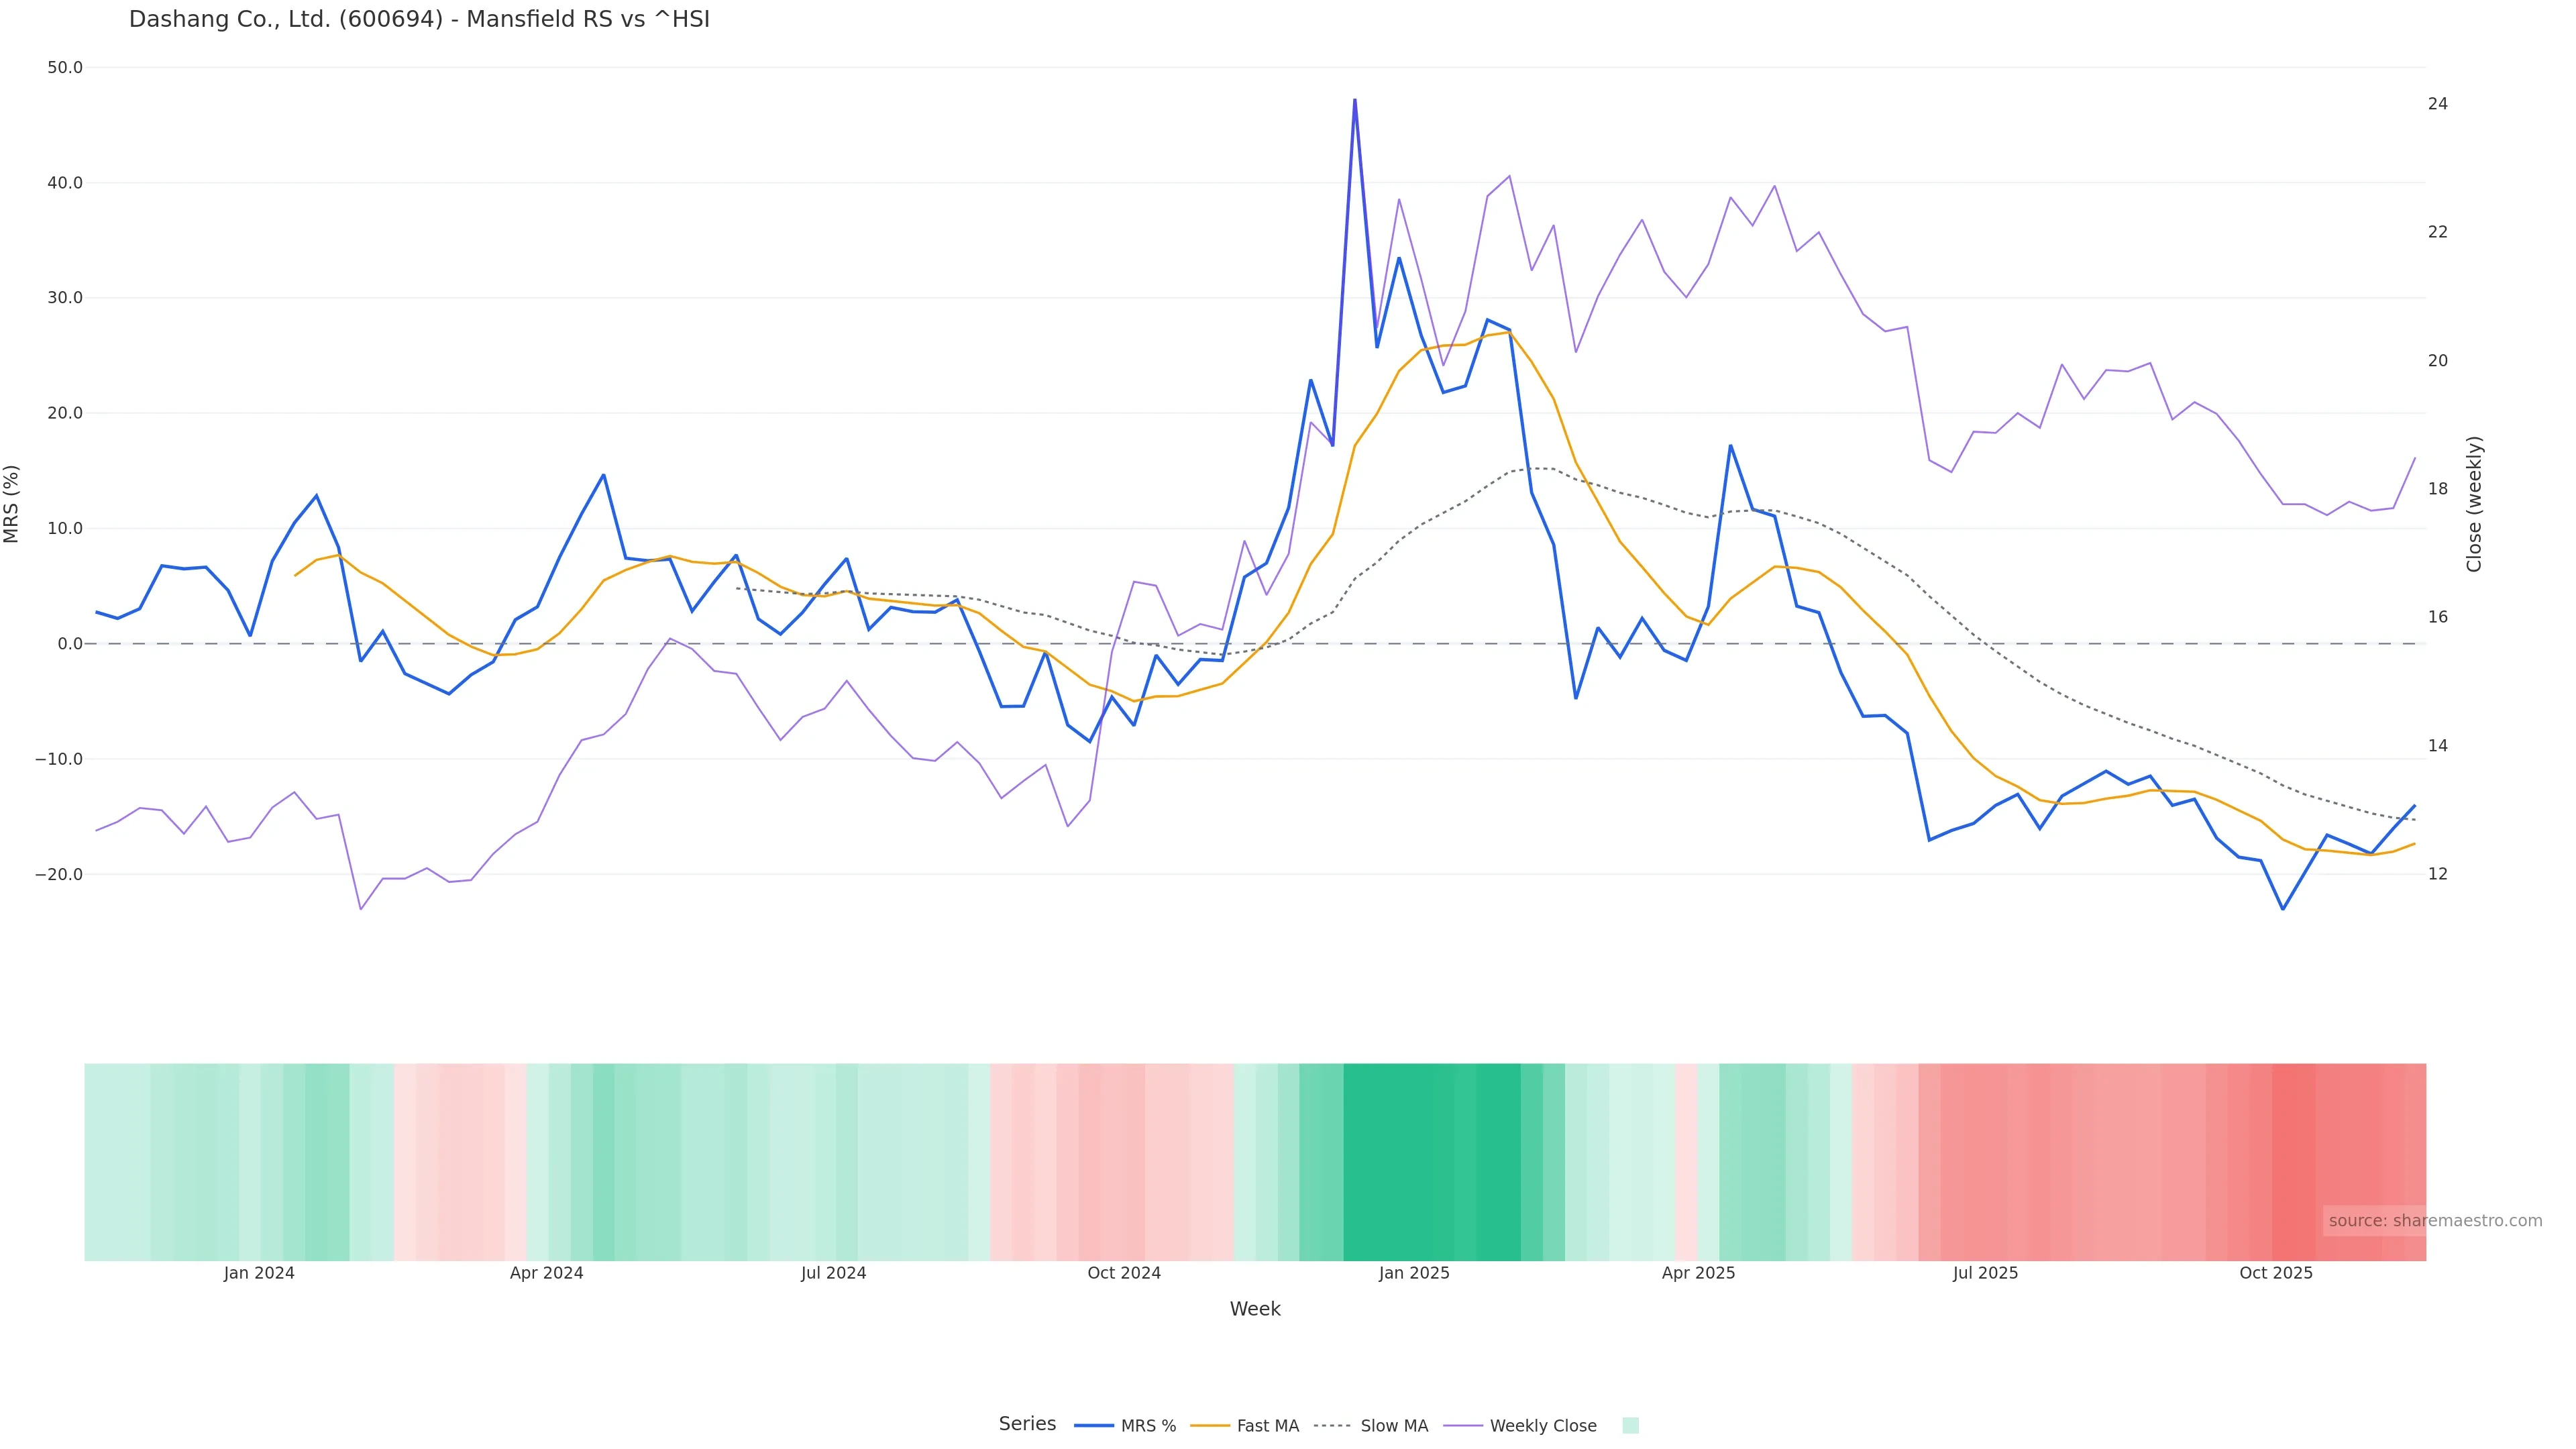The image size is (2576, 1449).
Task: Click the Oct 2024 x-axis tick label
Action: [1124, 1273]
